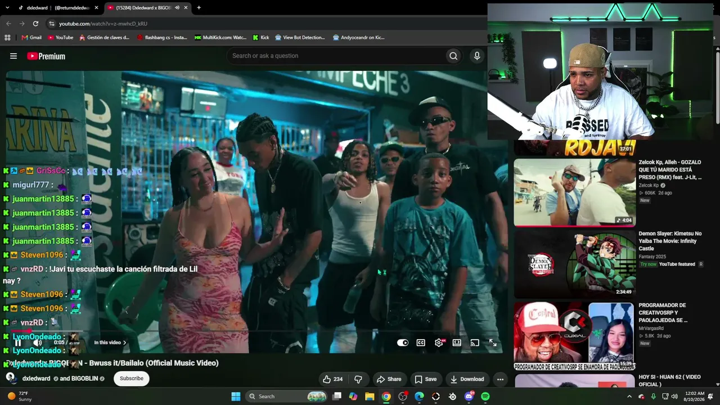This screenshot has width=720, height=405.
Task: Go to YouTube Premium home logo
Action: [x=46, y=56]
